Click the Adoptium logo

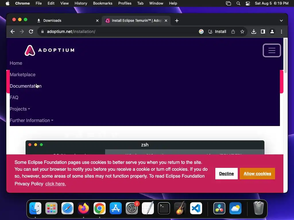(49, 50)
